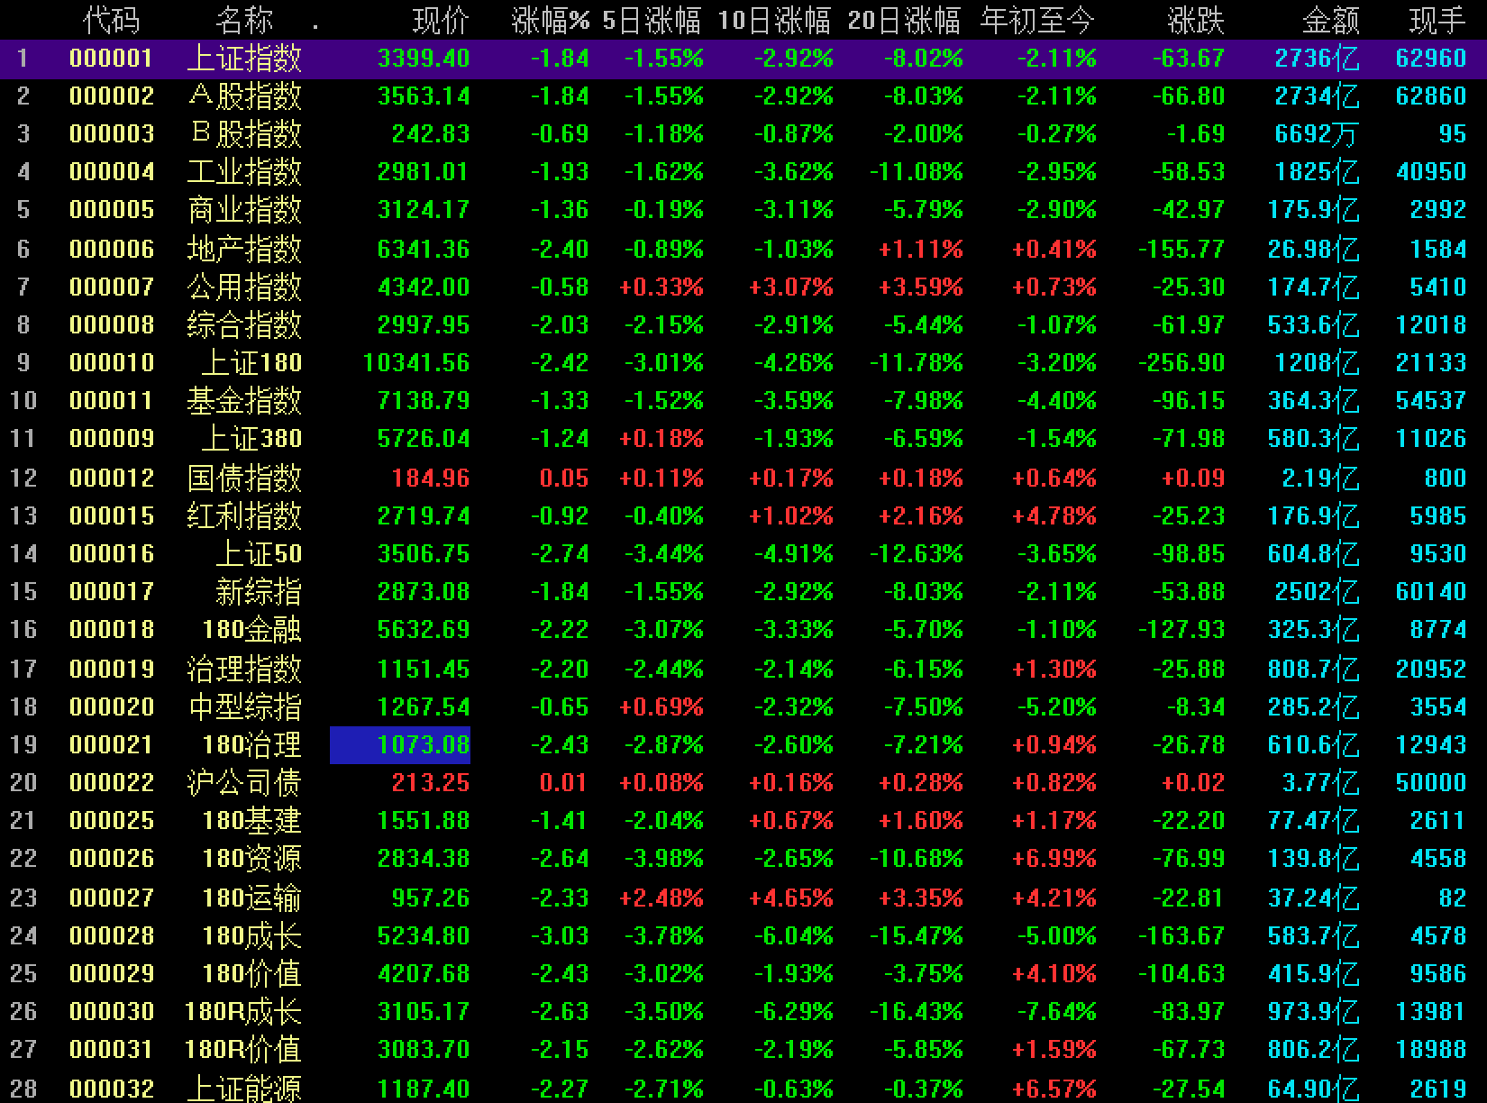Sort by the 现价 column header

pyautogui.click(x=442, y=19)
